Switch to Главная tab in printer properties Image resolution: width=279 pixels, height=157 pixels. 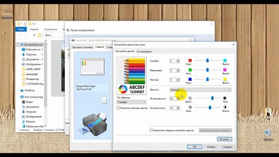tap(99, 47)
